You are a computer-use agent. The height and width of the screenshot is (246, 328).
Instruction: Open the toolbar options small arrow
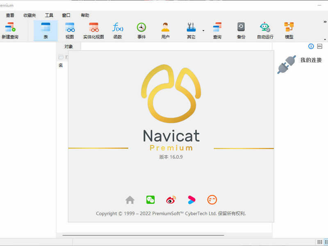[x=325, y=39]
